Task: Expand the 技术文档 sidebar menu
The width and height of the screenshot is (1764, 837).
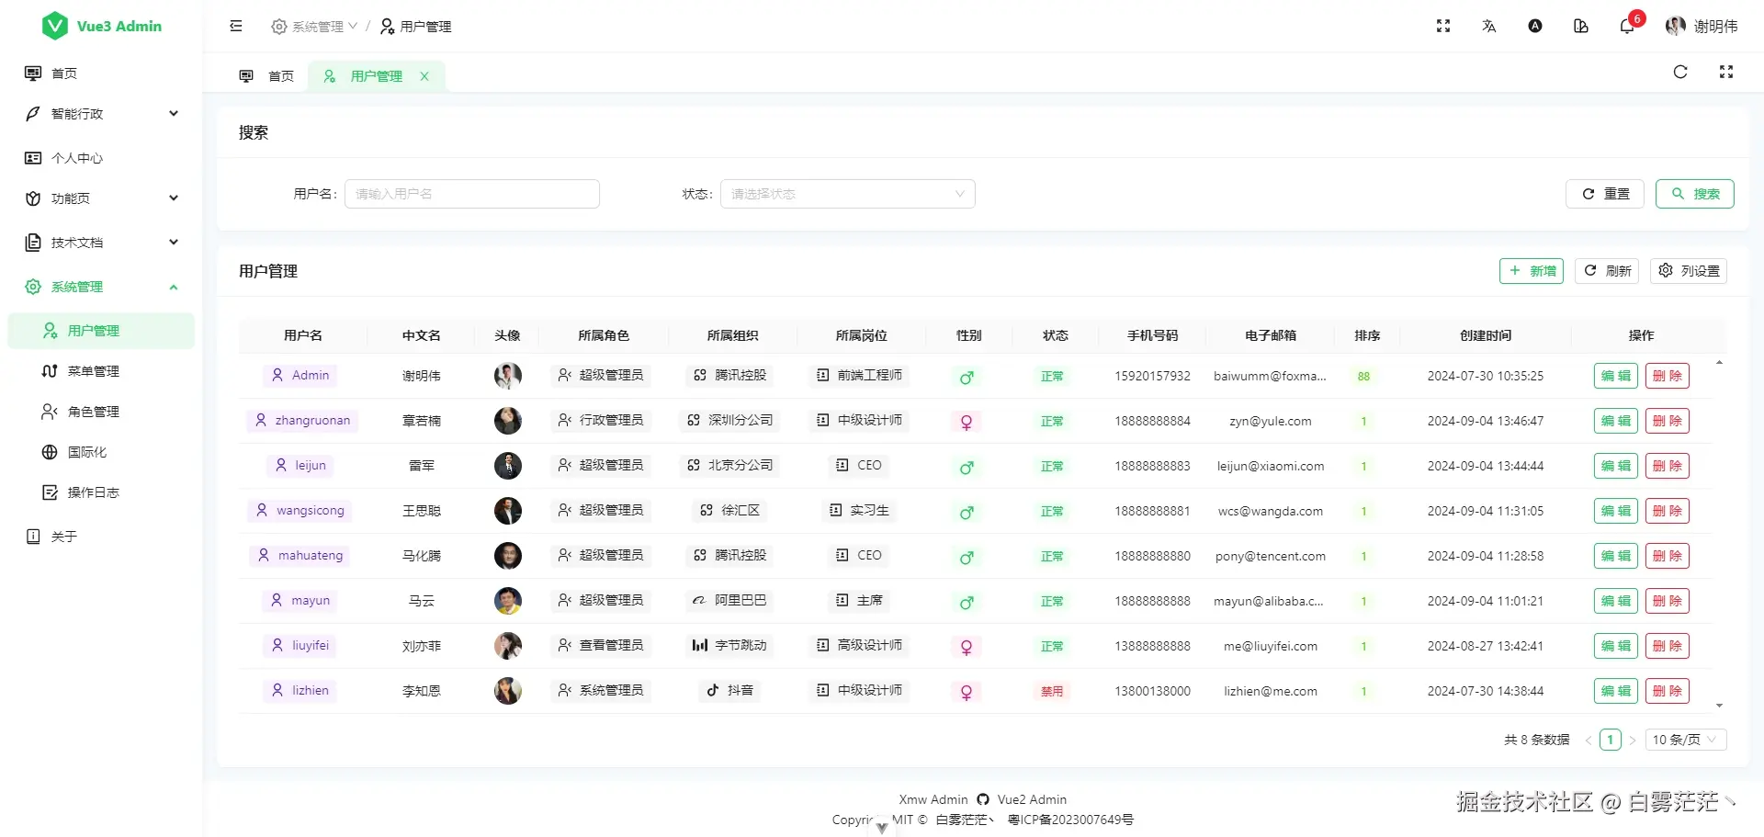Action: tap(101, 243)
